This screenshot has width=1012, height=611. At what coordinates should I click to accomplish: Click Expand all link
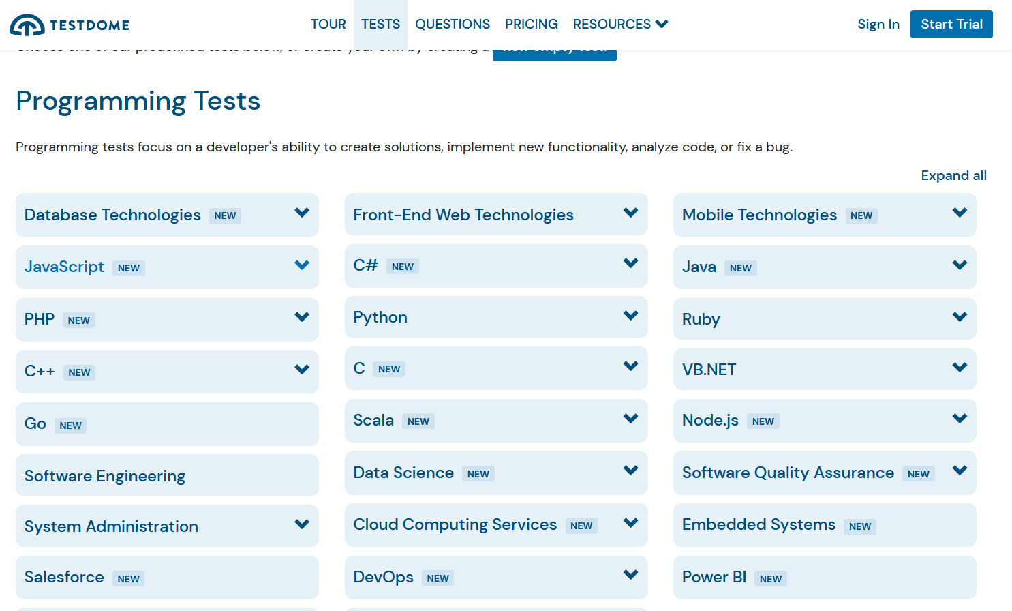click(953, 175)
